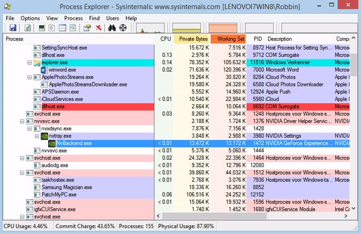
Task: Click the process icon beside audiodg.exe
Action: point(37,165)
